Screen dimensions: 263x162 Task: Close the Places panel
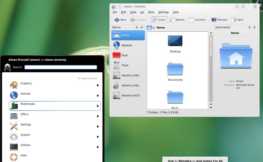tap(142, 27)
